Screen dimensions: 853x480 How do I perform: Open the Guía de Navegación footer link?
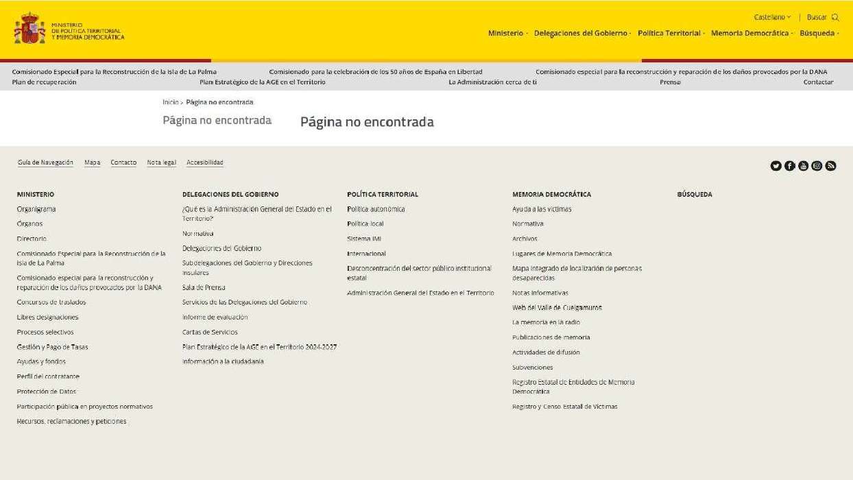pos(45,163)
